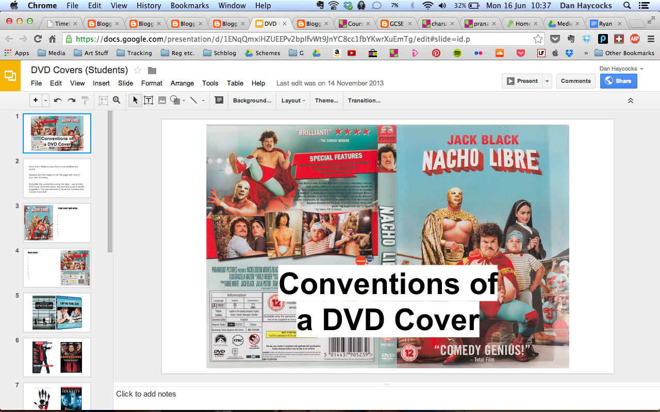This screenshot has width=660, height=412.
Task: Click the insert image icon
Action: click(x=162, y=100)
